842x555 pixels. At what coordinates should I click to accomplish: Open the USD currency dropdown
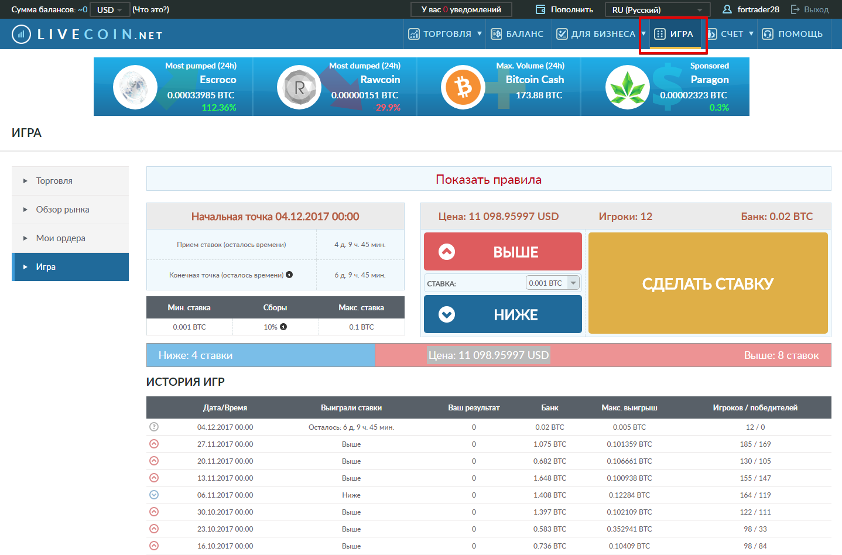[x=110, y=9]
